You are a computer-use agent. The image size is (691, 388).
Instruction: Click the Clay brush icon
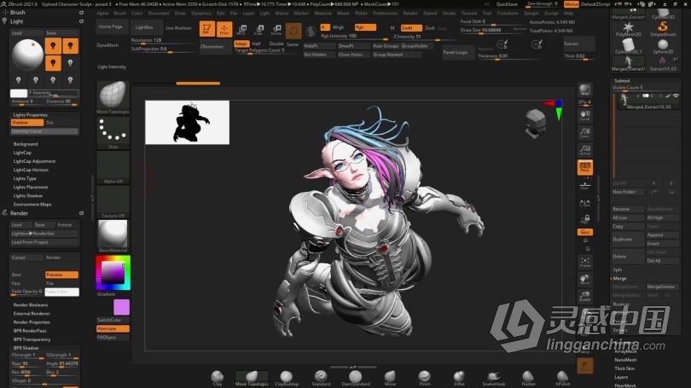[x=218, y=379]
